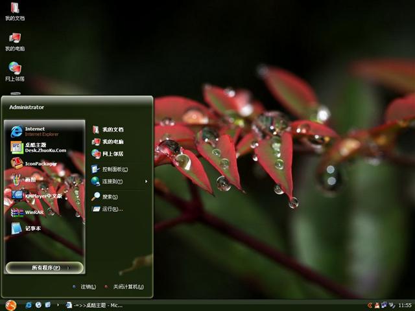Click Administrator user name header
This screenshot has height=311, width=415.
click(27, 107)
